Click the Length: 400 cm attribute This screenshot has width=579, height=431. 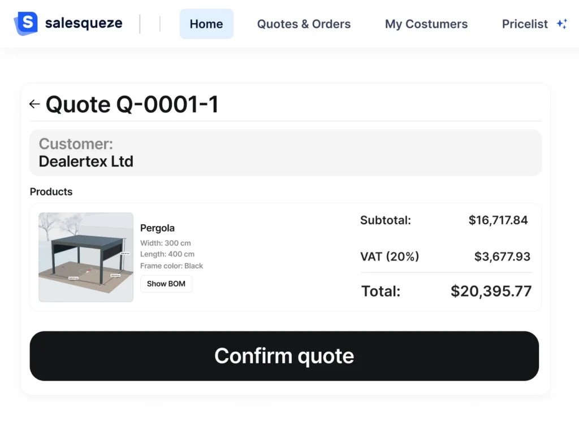point(167,255)
